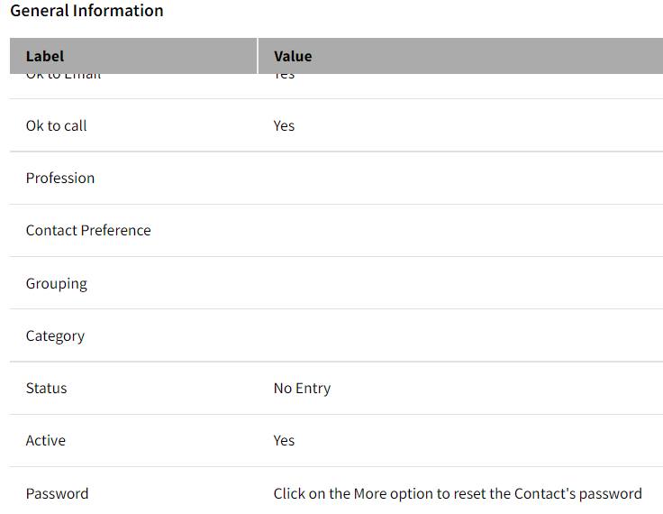Select the Profession row label
The image size is (663, 514).
[60, 179]
